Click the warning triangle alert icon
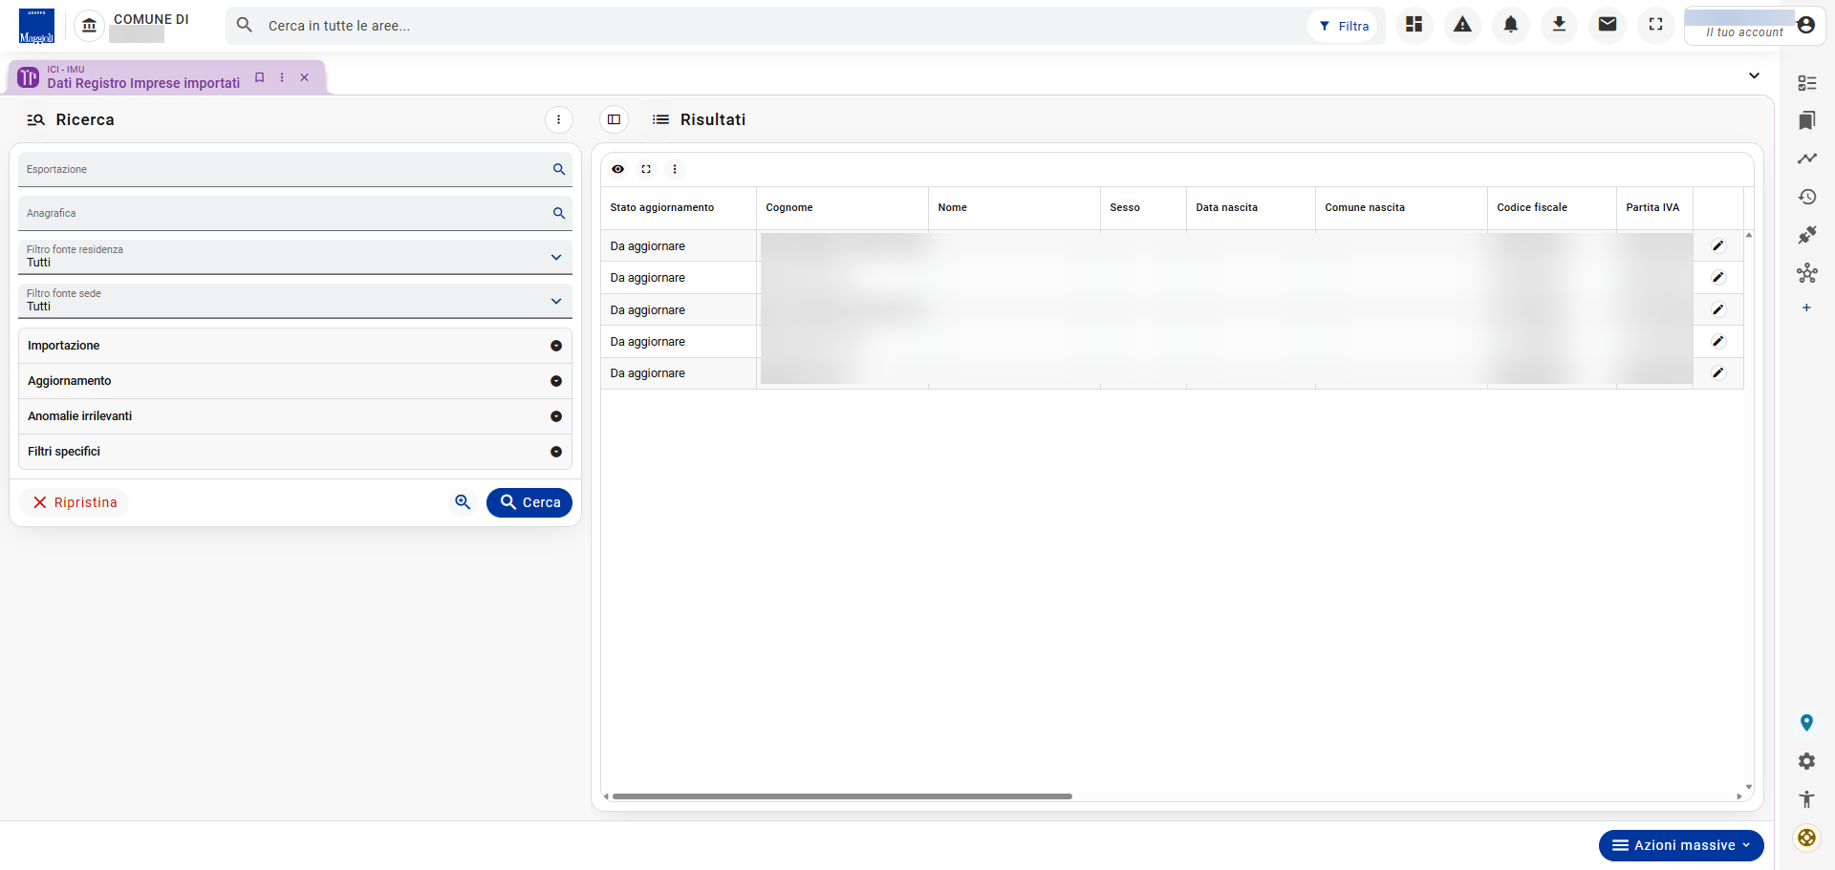This screenshot has width=1835, height=870. coord(1462,25)
